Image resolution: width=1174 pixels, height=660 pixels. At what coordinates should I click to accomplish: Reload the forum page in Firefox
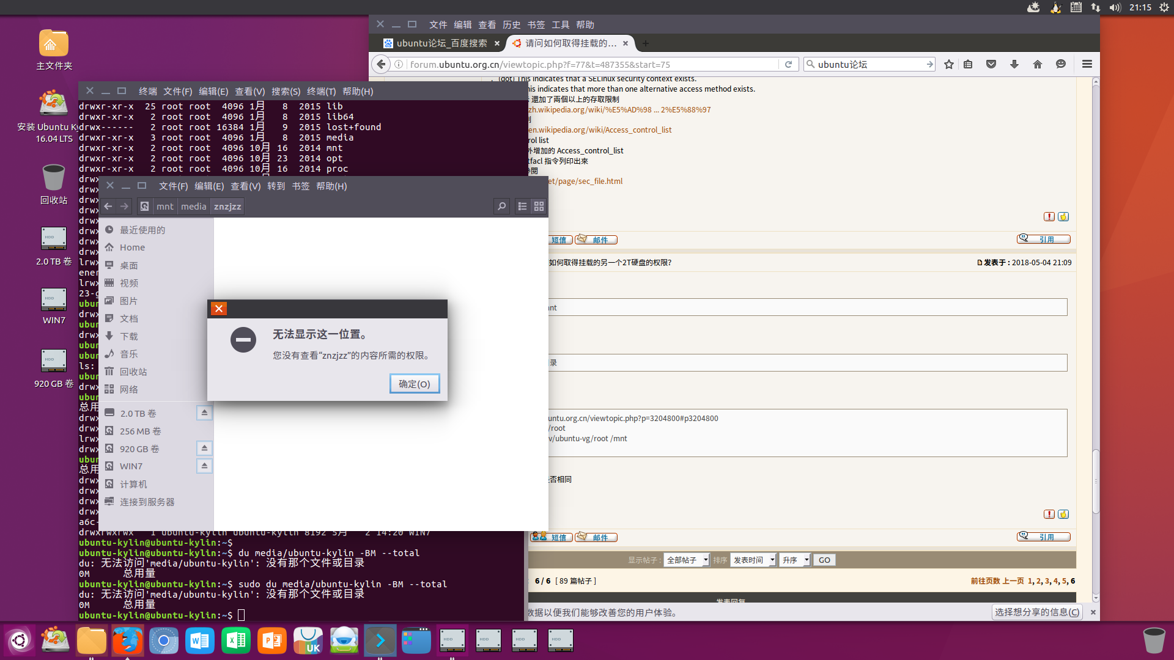788,64
